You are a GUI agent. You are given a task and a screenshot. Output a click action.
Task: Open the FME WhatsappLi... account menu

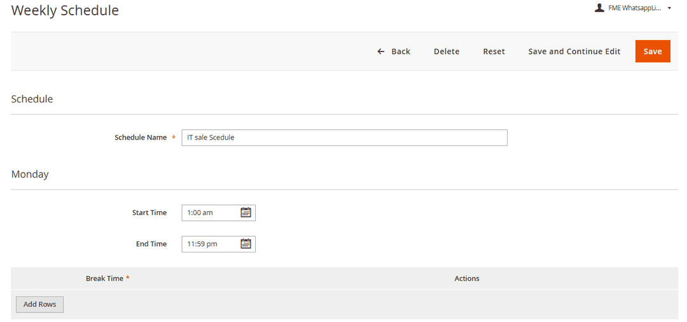(x=634, y=8)
